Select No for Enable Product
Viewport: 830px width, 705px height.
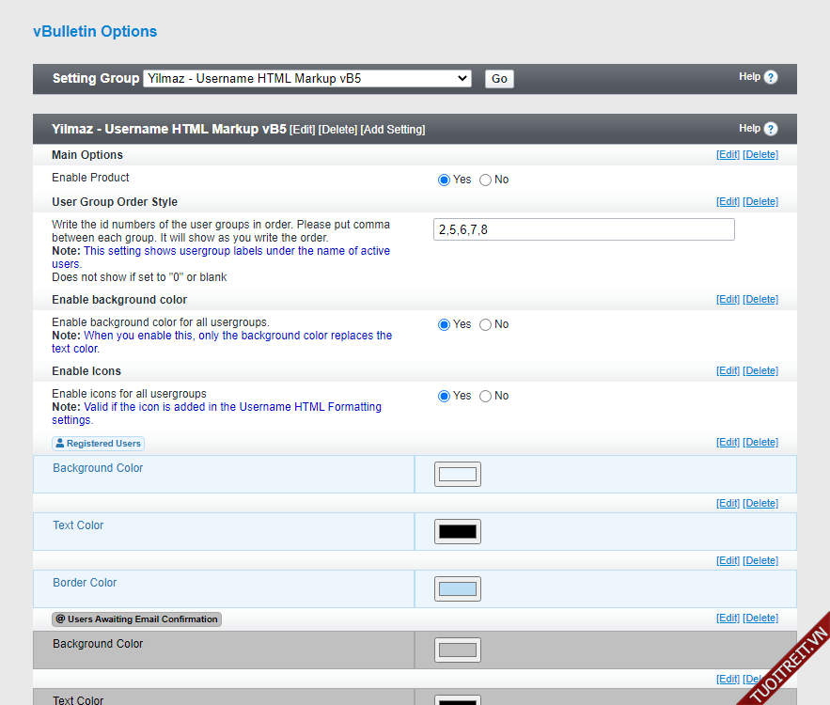coord(486,180)
